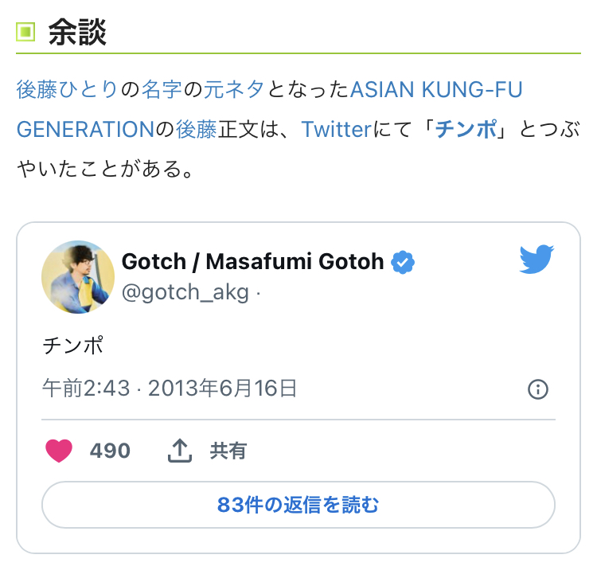Screen dimensions: 597x582
Task: Click the blue verified badge icon
Action: pyautogui.click(x=402, y=261)
